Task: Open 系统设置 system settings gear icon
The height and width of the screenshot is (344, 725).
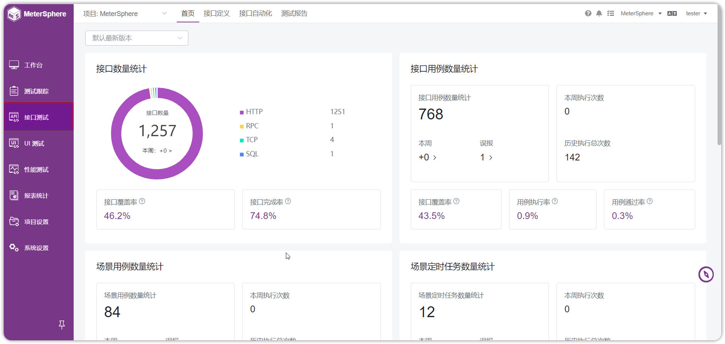Action: click(x=14, y=248)
